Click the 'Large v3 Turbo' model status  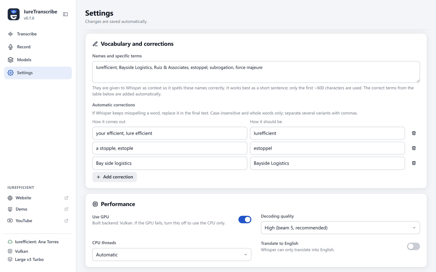(x=29, y=259)
